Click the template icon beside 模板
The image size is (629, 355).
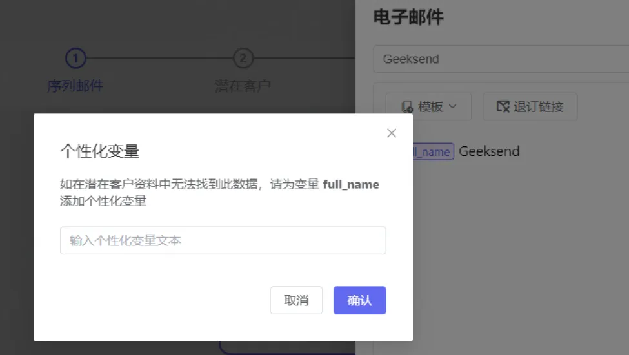pos(407,106)
